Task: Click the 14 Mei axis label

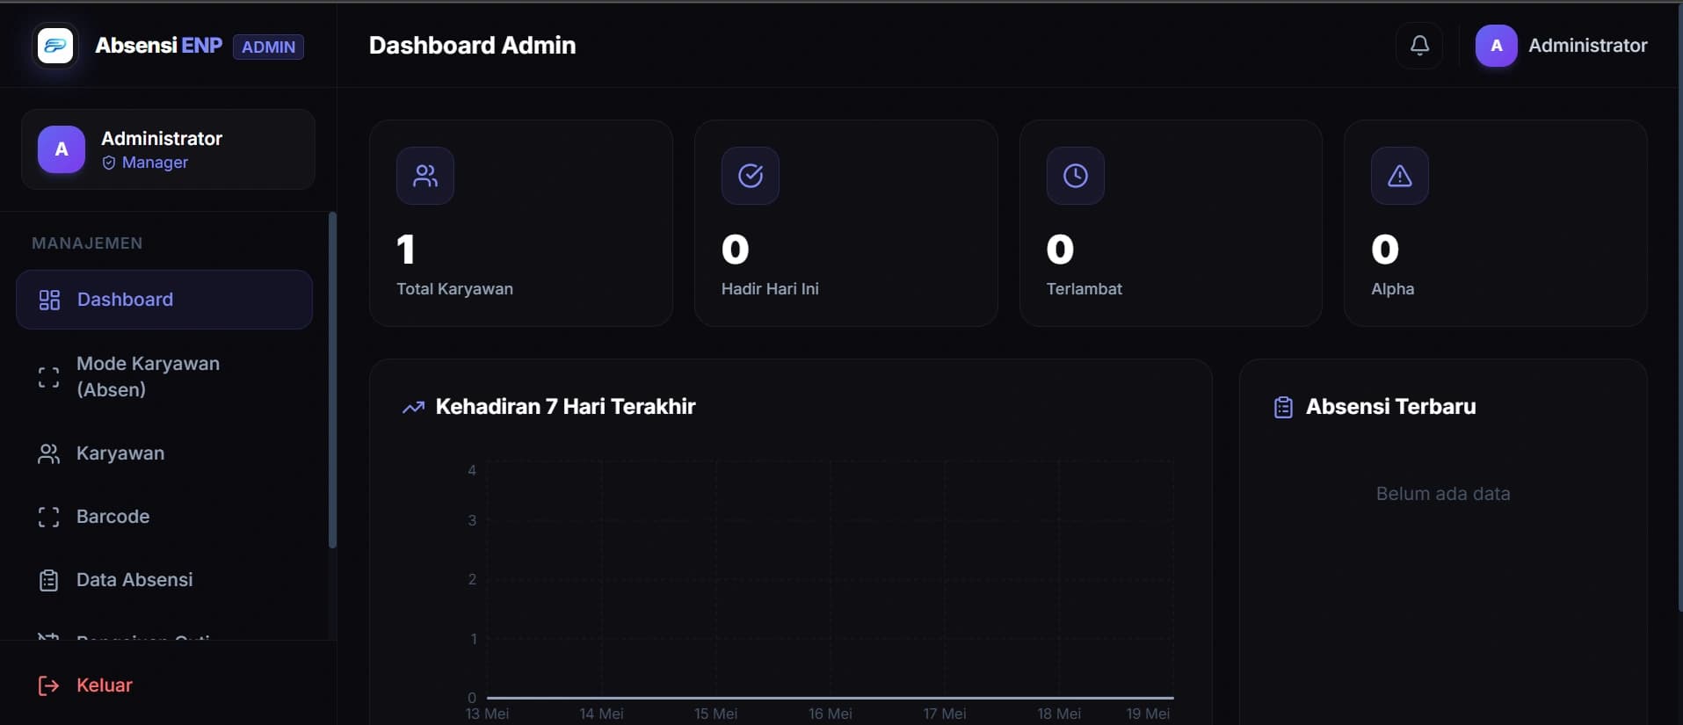Action: pos(601,714)
